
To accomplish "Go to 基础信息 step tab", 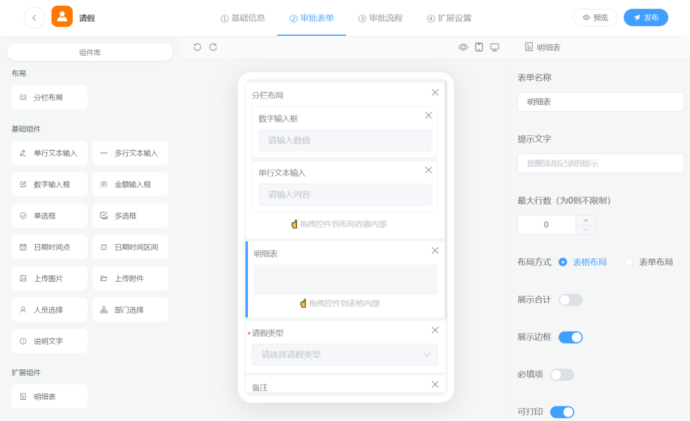I will click(243, 18).
